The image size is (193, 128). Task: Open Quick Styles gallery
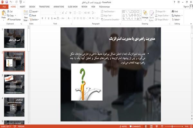(152, 16)
